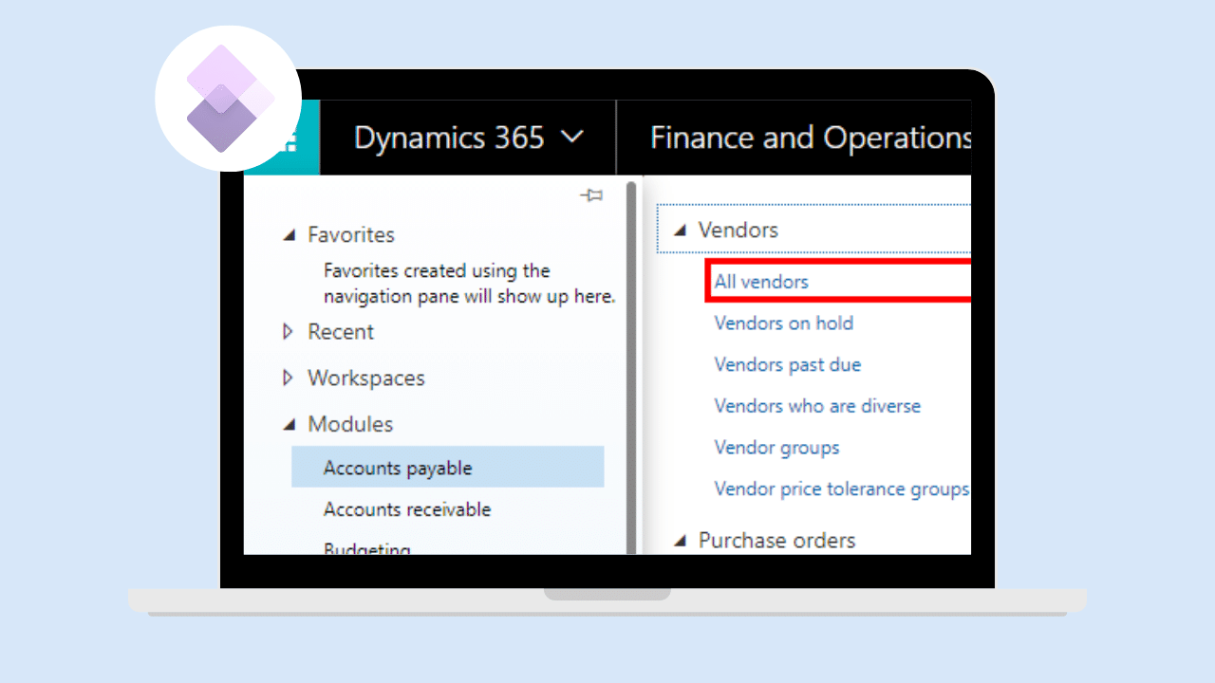The height and width of the screenshot is (683, 1215).
Task: Click the Modules heading text
Action: tap(350, 424)
